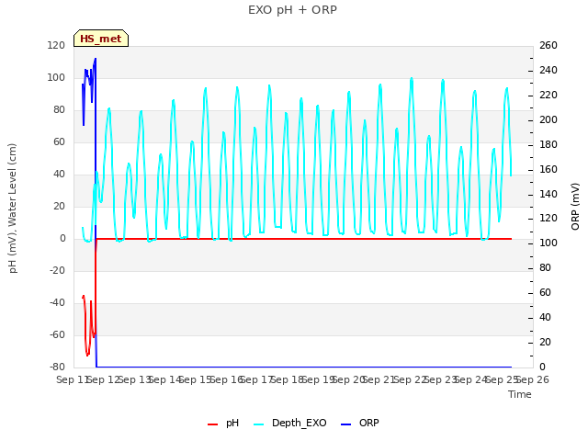Click the left axis title pH (mV), Water Level (cm)
This screenshot has width=588, height=441.
tap(13, 209)
